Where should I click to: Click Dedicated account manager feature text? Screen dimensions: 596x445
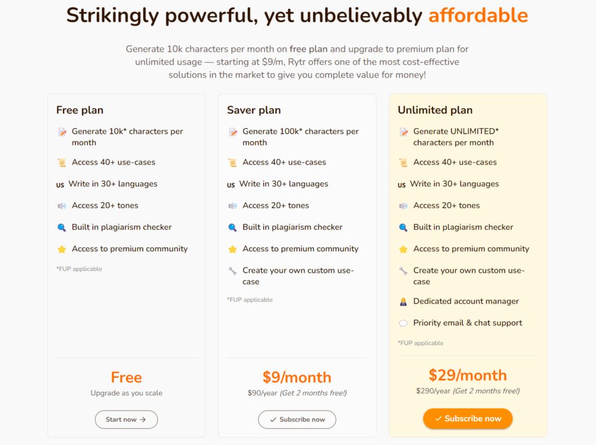pyautogui.click(x=466, y=301)
